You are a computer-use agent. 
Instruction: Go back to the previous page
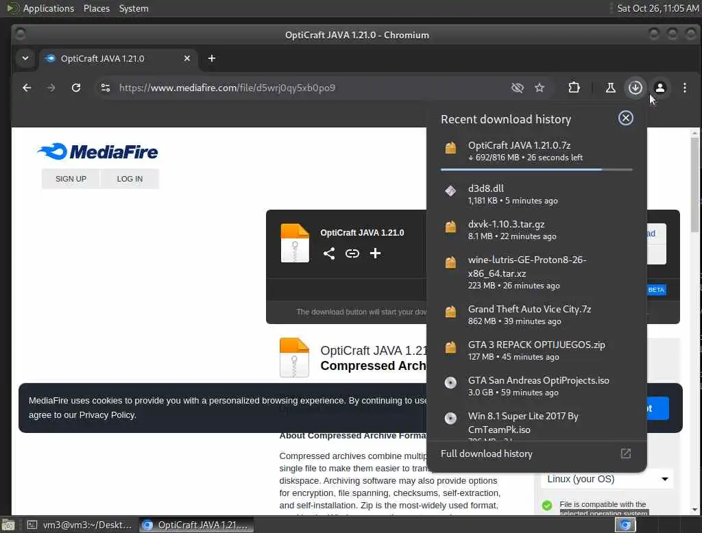click(x=27, y=88)
